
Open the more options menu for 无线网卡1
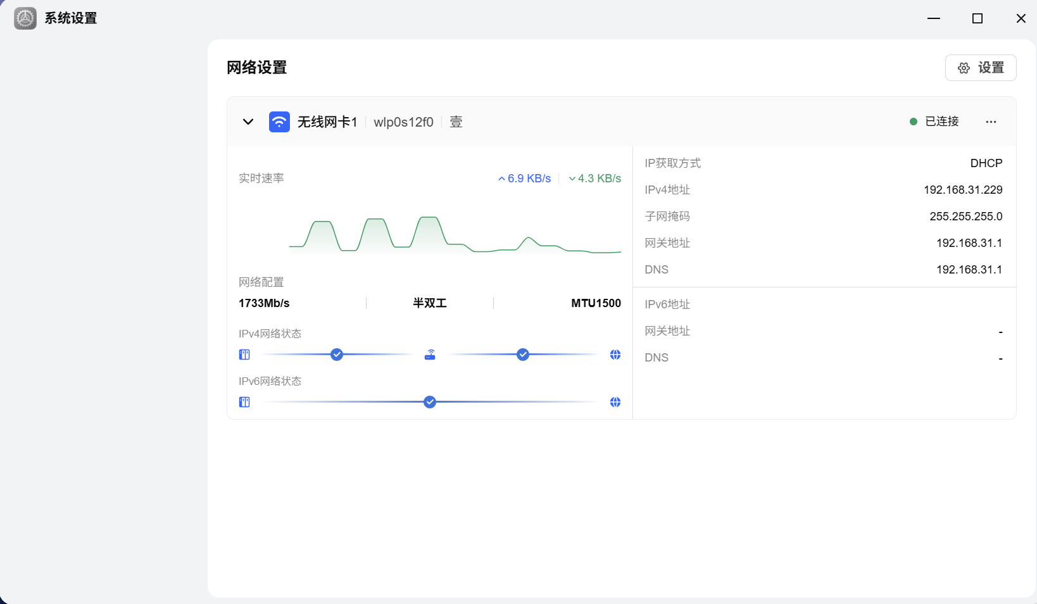[991, 122]
